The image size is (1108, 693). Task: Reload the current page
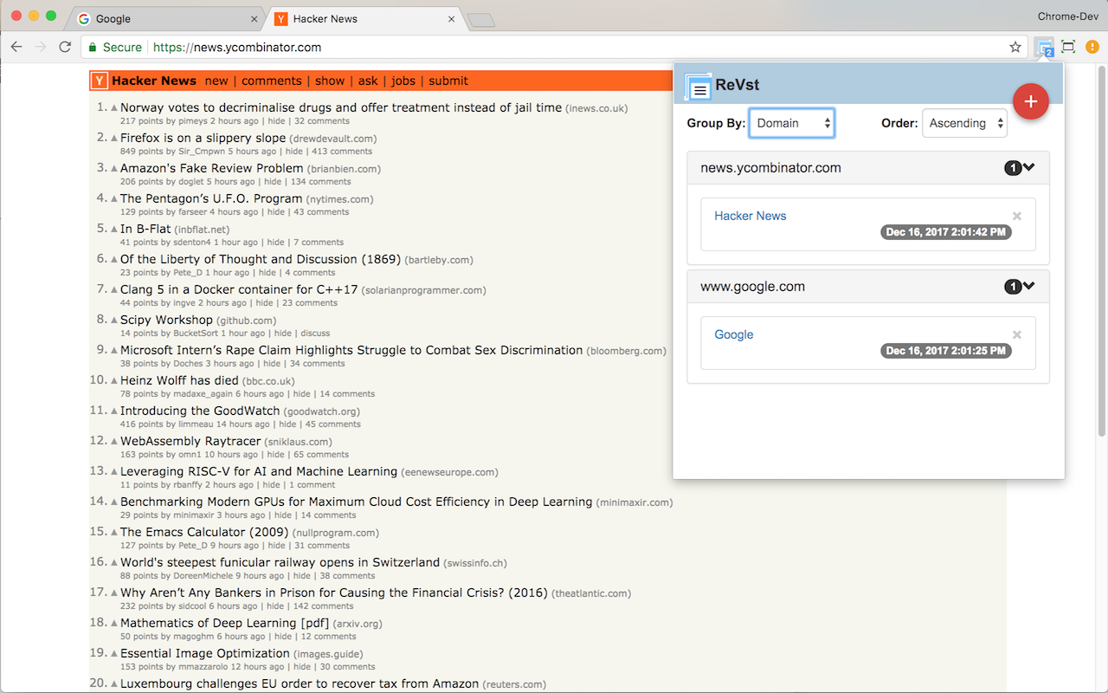coord(65,47)
